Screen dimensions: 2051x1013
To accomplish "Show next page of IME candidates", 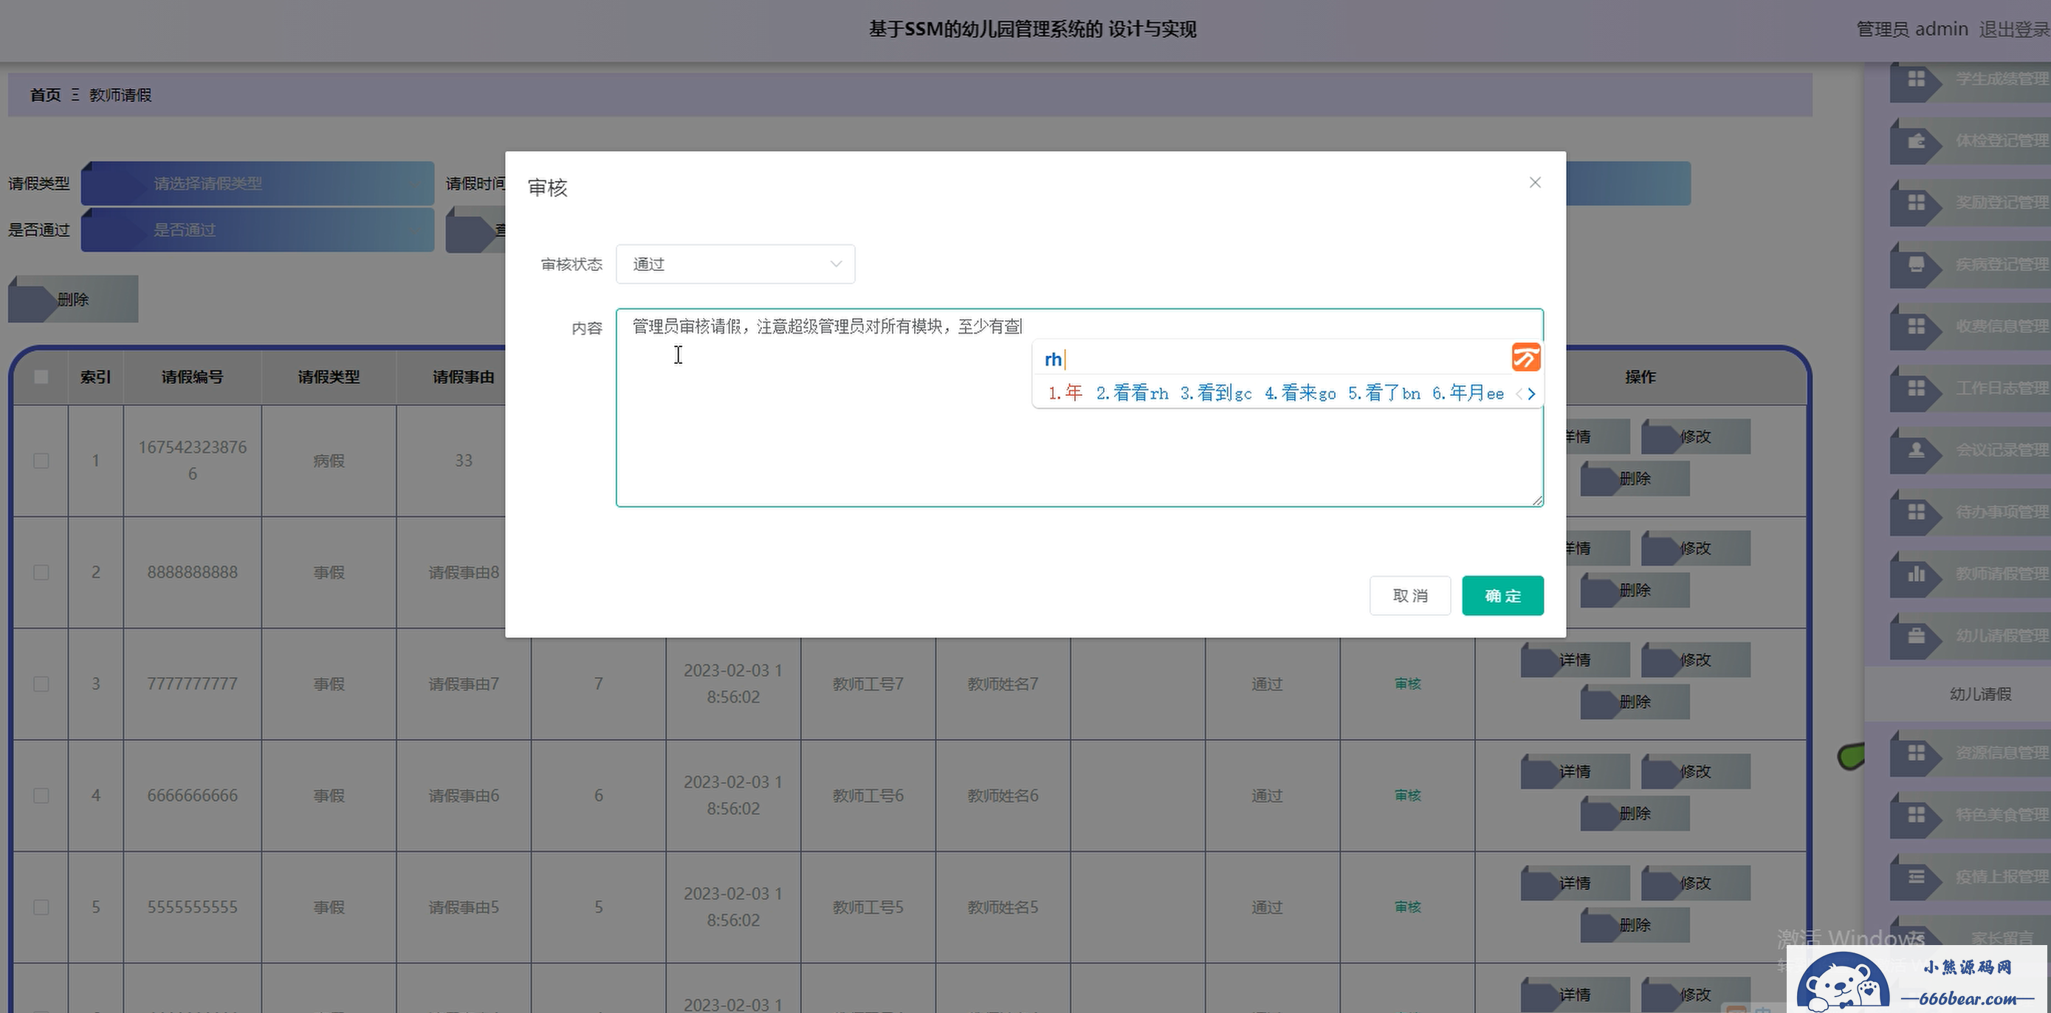I will (1531, 394).
